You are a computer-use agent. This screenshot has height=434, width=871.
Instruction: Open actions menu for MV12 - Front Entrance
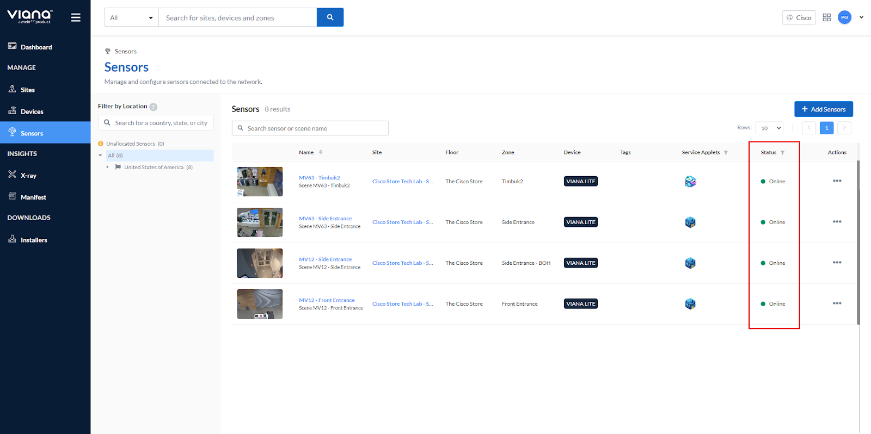point(837,303)
